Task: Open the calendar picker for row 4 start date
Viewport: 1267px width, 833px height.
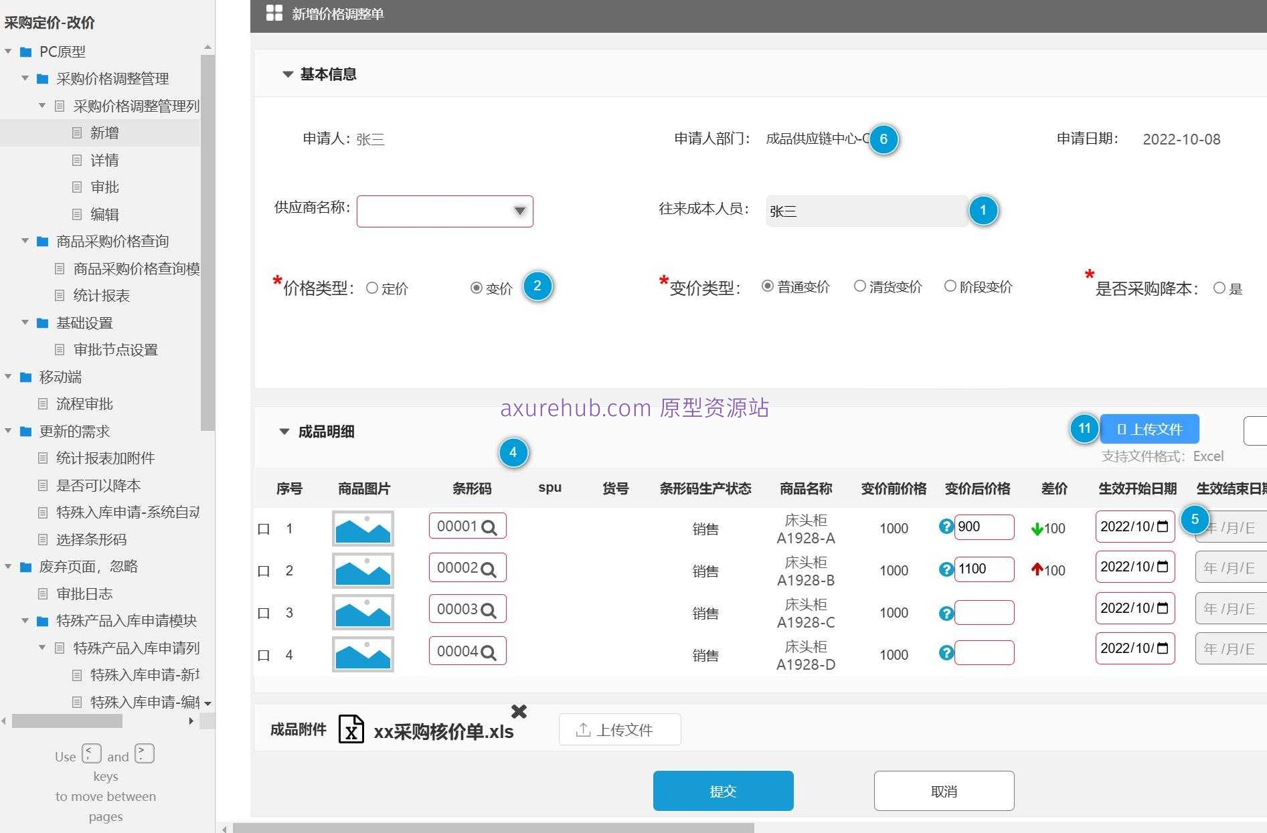Action: [x=1163, y=648]
